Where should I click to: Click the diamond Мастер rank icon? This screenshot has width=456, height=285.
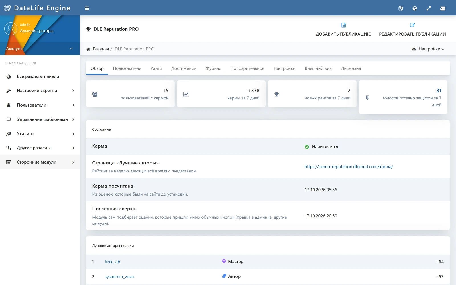coord(224,261)
